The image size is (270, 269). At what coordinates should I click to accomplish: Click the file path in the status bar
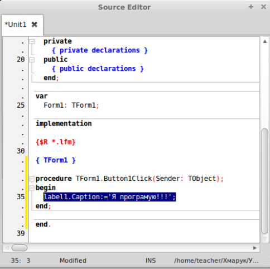(x=216, y=261)
